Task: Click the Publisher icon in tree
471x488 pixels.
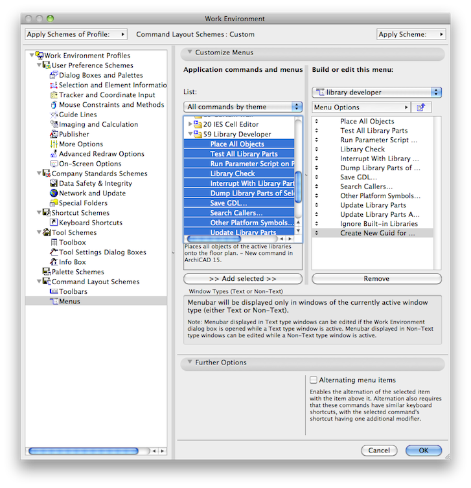Action: click(x=54, y=134)
